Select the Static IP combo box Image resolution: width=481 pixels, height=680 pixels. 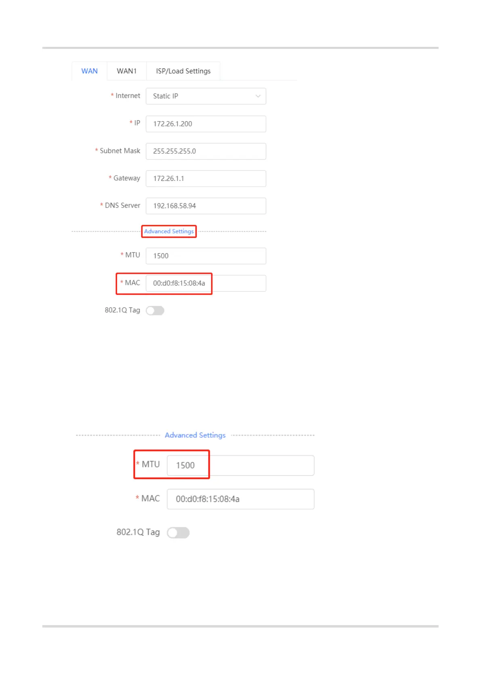(206, 96)
